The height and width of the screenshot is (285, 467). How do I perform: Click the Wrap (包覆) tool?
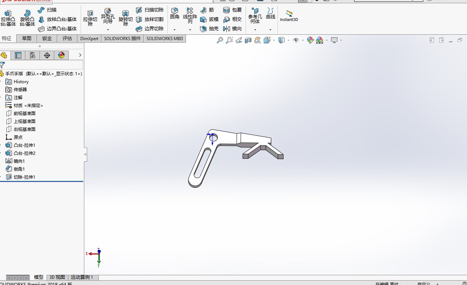tap(232, 10)
